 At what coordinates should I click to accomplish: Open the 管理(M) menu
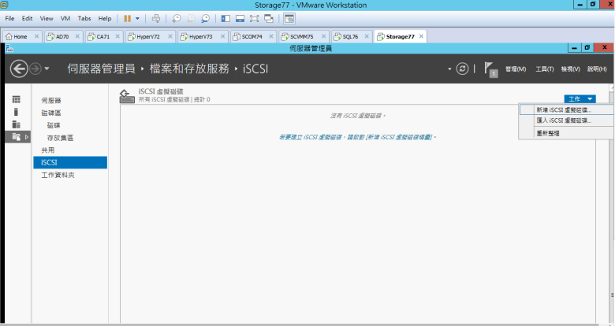click(x=515, y=69)
